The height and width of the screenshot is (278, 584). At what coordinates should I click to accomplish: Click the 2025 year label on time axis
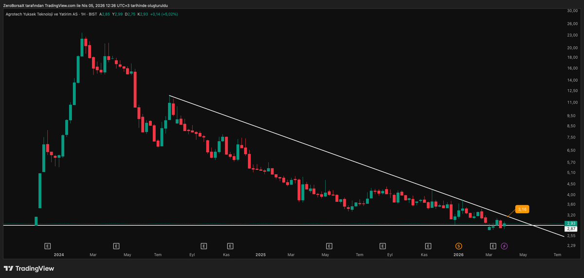click(x=260, y=255)
